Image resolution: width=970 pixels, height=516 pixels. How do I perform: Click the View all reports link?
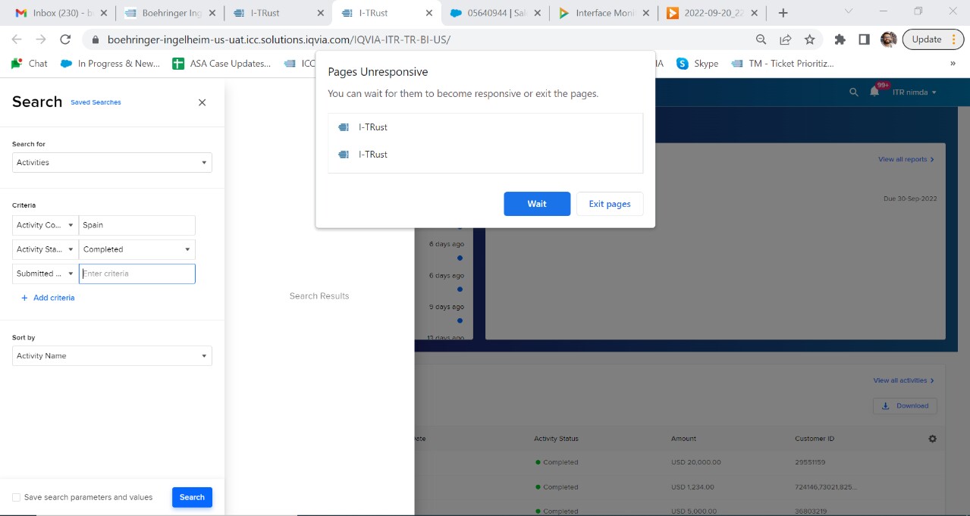click(x=906, y=159)
